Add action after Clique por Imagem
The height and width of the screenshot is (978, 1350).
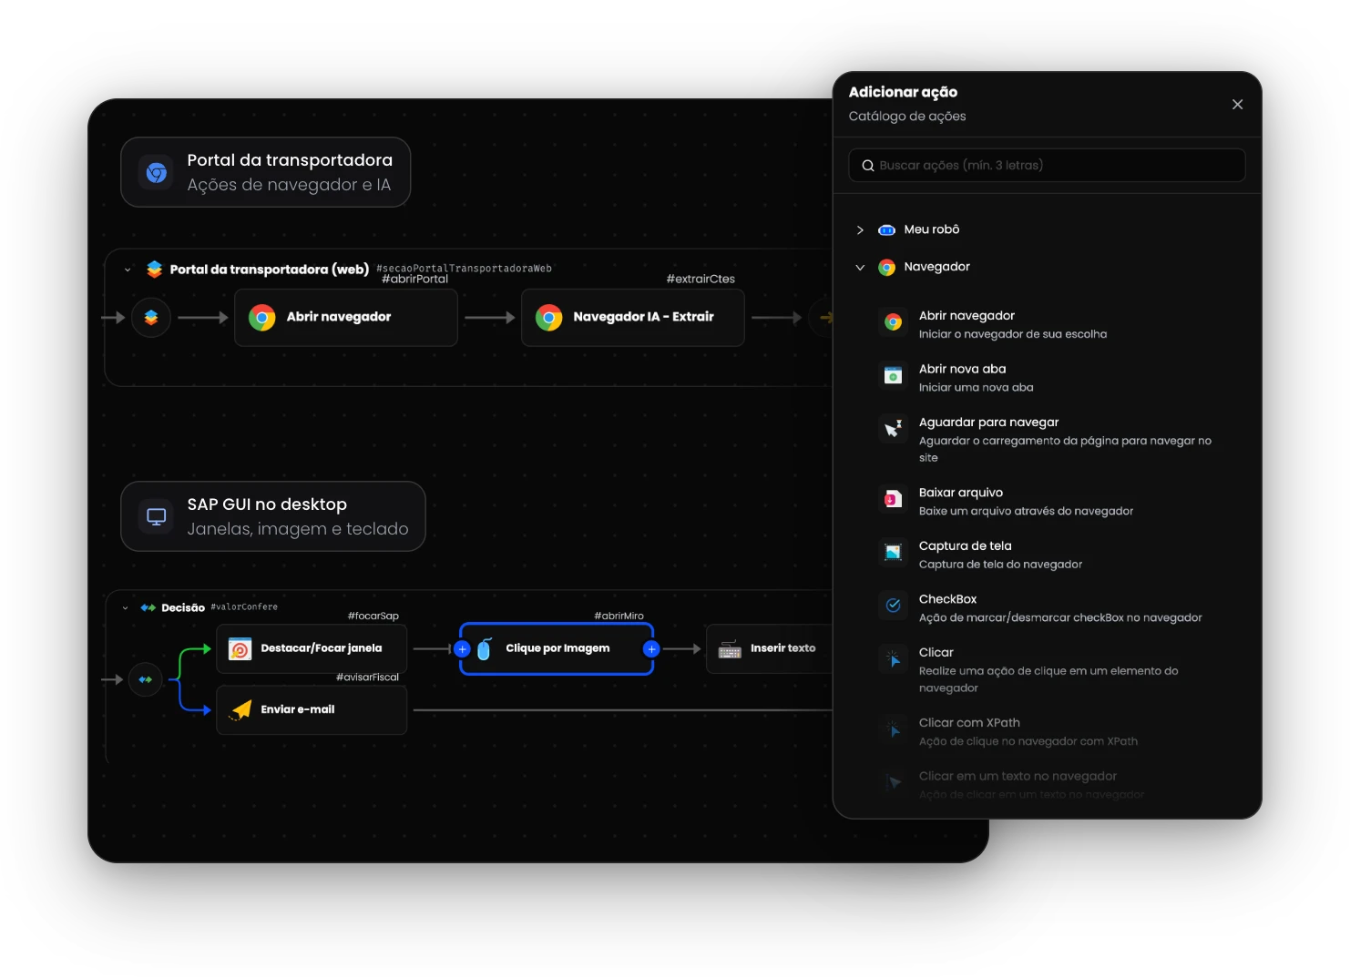[x=651, y=649]
